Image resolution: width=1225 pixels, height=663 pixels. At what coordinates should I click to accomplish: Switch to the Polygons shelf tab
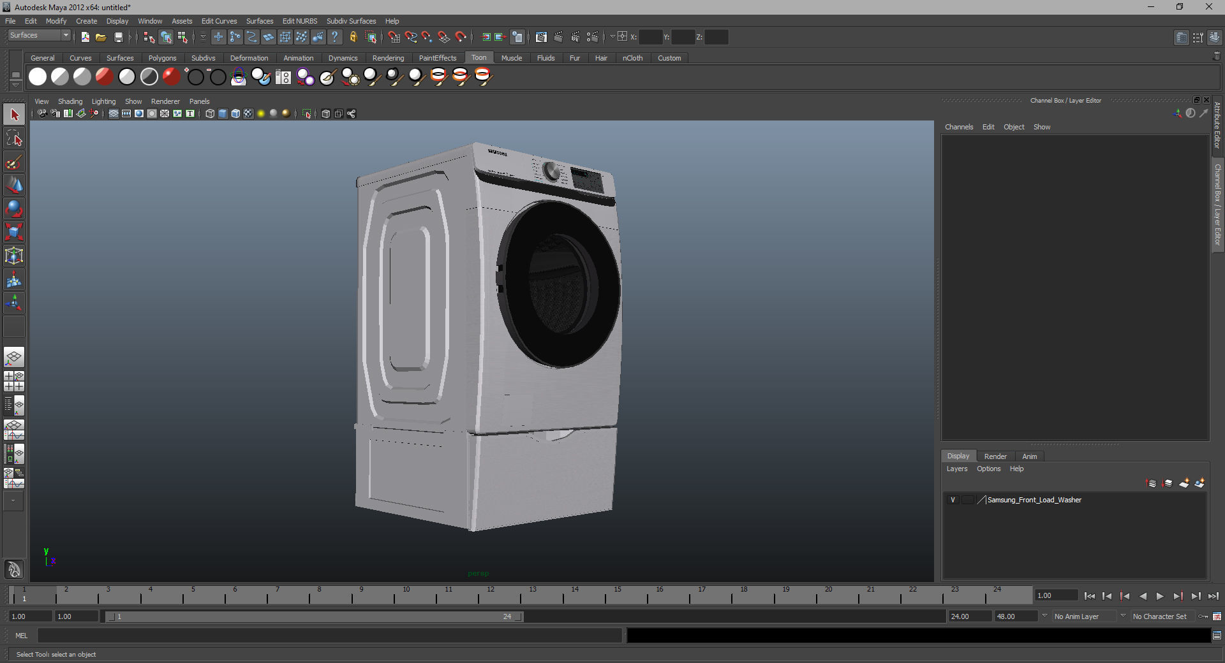(162, 58)
